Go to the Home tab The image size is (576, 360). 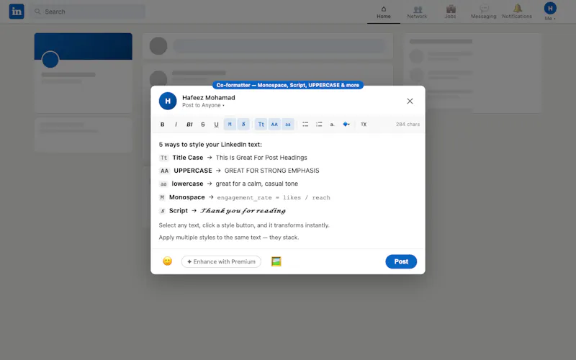tap(384, 12)
